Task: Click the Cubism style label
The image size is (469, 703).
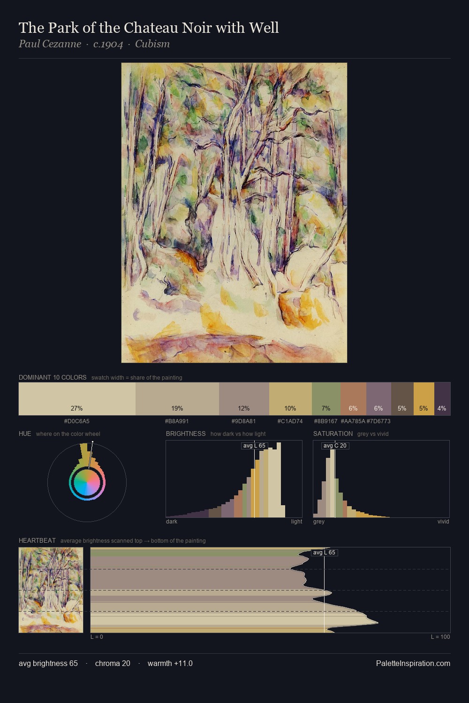Action: [x=152, y=44]
